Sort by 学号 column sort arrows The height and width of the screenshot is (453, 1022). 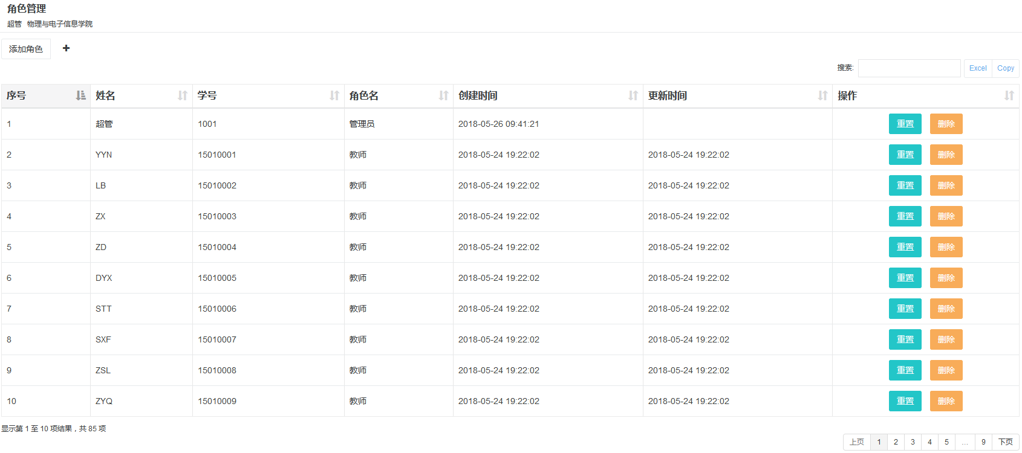pos(334,95)
